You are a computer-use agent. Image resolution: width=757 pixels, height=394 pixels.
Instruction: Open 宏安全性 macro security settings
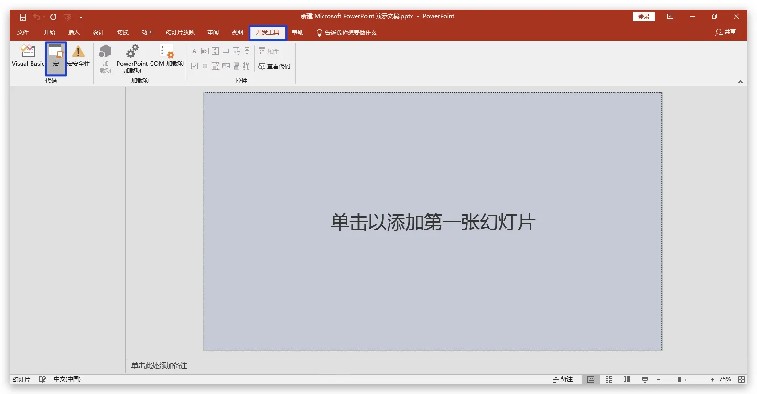(x=78, y=55)
